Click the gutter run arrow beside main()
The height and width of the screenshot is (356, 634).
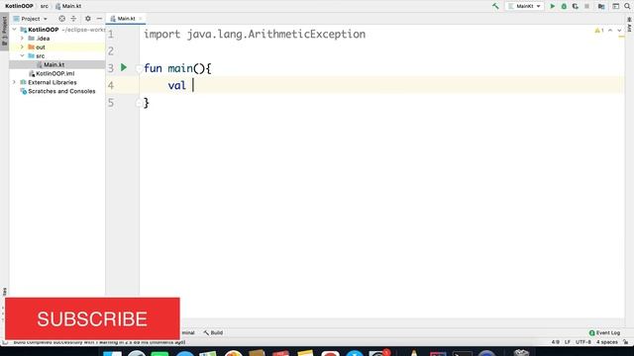pos(124,68)
